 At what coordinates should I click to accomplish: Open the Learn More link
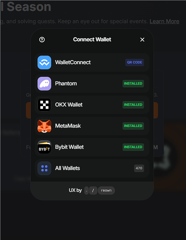[x=164, y=22]
